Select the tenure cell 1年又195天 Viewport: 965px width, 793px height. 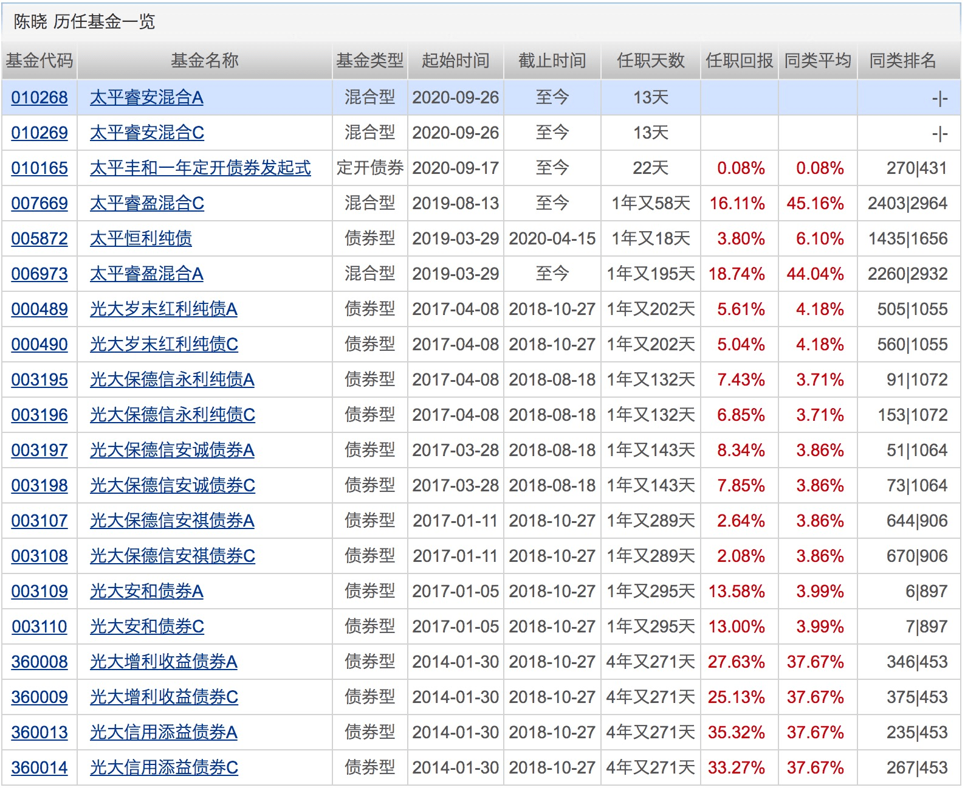pyautogui.click(x=651, y=274)
